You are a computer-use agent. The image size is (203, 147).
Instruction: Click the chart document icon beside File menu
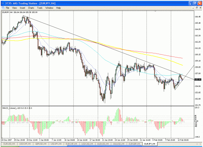[x=3, y=8]
